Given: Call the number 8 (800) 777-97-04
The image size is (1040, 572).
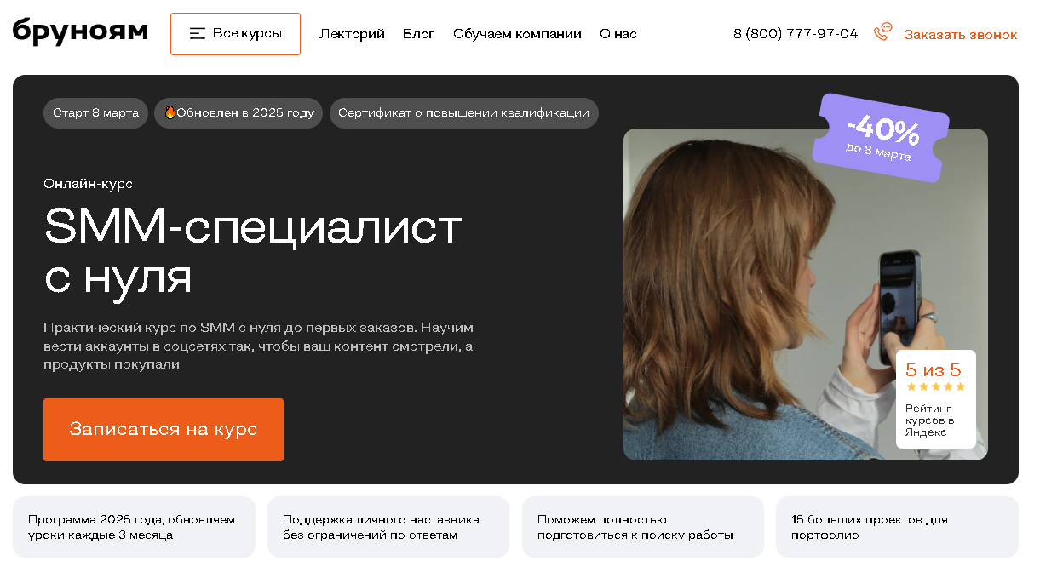Looking at the screenshot, I should 796,34.
